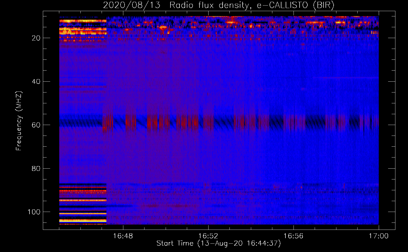This screenshot has width=408, height=252.
Task: Click the '80' frequency tick label
Action: tap(36, 168)
